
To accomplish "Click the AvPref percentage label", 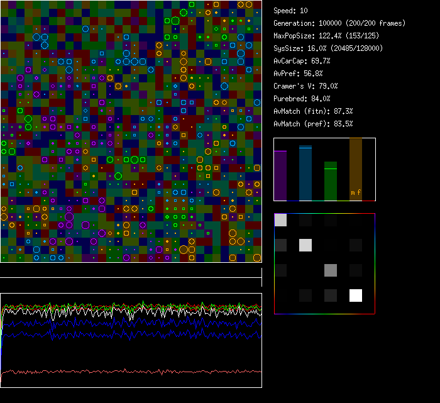I will click(298, 74).
